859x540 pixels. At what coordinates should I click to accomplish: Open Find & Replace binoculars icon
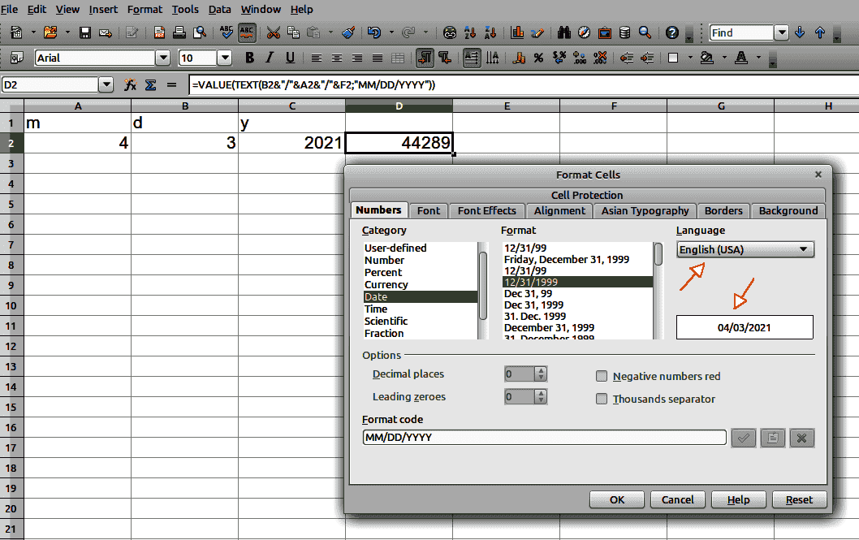pos(565,33)
